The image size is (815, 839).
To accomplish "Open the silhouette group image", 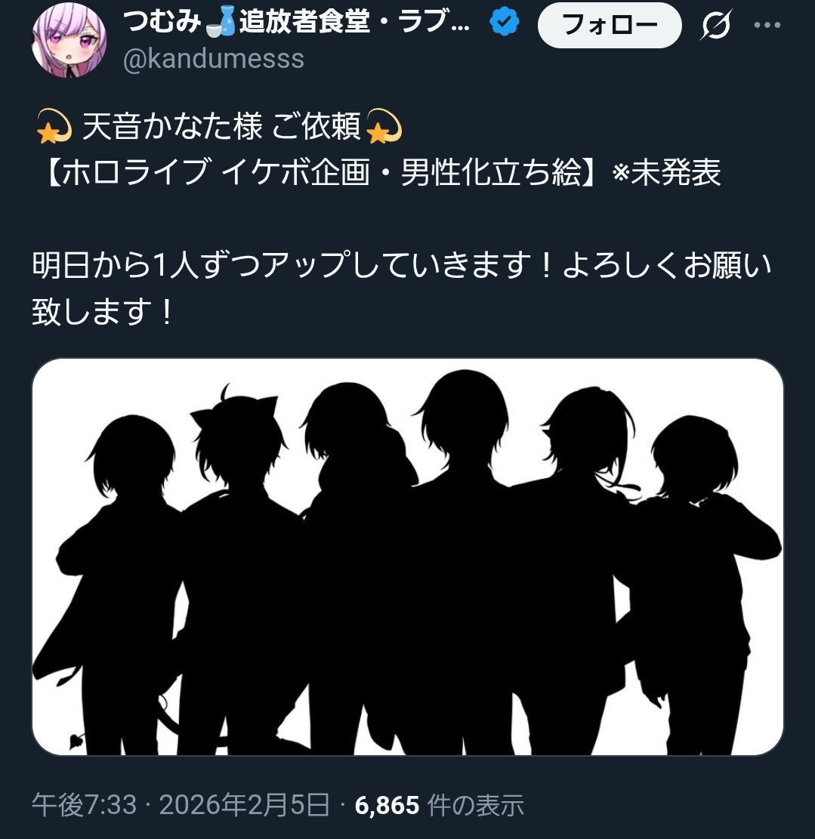I will pos(408,557).
